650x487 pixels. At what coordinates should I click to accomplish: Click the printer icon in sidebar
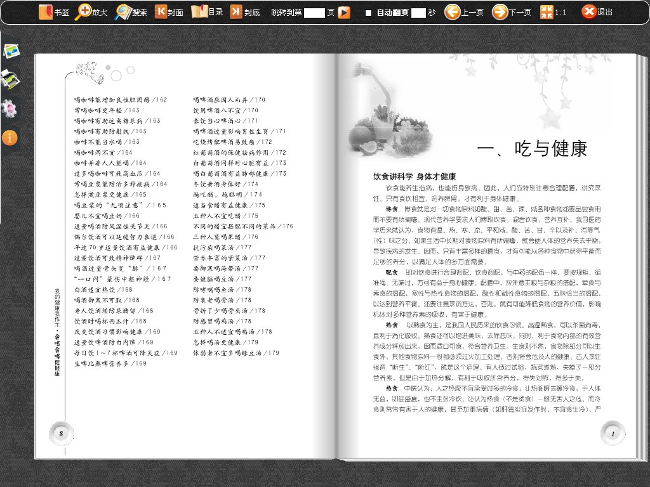[x=10, y=79]
